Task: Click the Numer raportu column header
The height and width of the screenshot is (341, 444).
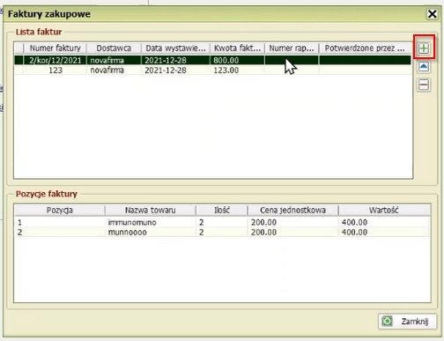Action: pyautogui.click(x=292, y=48)
